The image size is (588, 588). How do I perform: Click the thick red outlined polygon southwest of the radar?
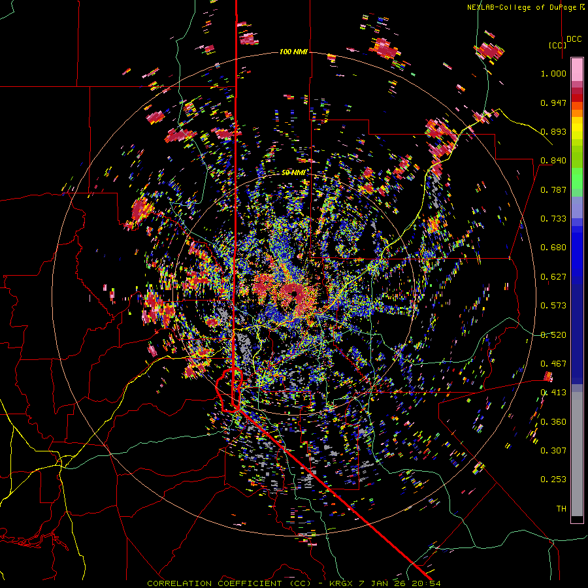[229, 390]
